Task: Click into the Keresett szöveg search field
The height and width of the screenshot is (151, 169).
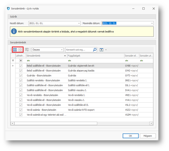Action: coord(78,50)
